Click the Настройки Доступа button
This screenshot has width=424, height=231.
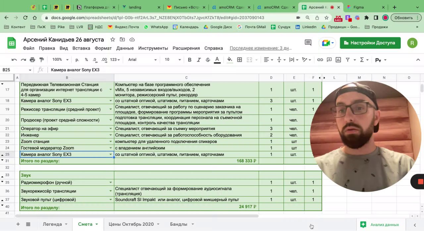point(370,43)
